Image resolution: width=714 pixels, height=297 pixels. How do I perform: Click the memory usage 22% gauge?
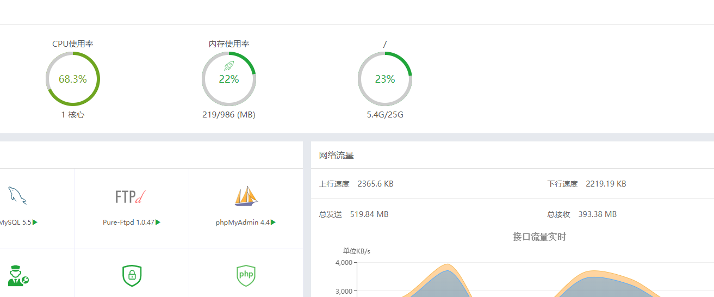(x=229, y=79)
